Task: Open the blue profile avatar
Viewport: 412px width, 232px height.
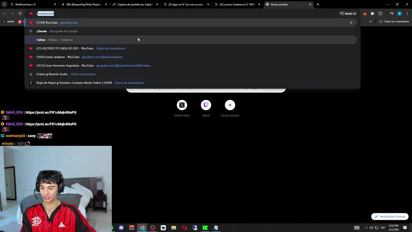Action: tap(399, 14)
